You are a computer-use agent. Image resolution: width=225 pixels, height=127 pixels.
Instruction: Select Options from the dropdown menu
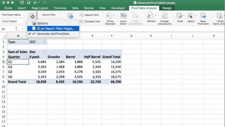click(x=42, y=23)
